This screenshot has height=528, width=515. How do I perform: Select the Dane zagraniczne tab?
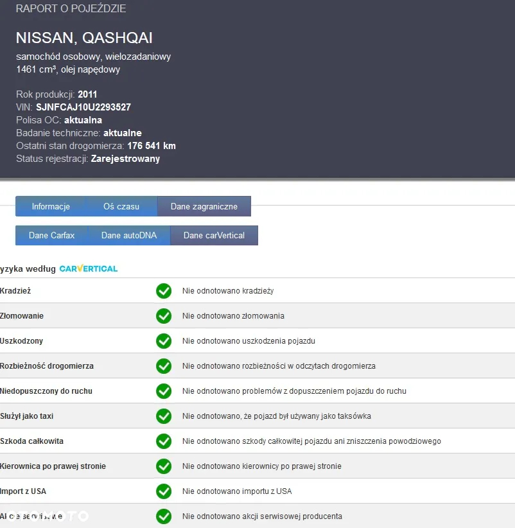(x=204, y=206)
